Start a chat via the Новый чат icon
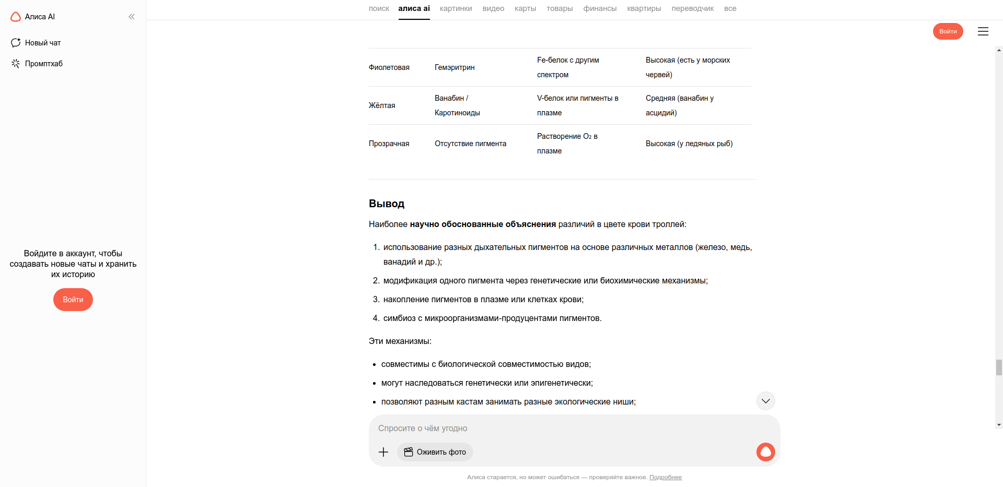Viewport: 1003px width, 487px height. (x=16, y=43)
